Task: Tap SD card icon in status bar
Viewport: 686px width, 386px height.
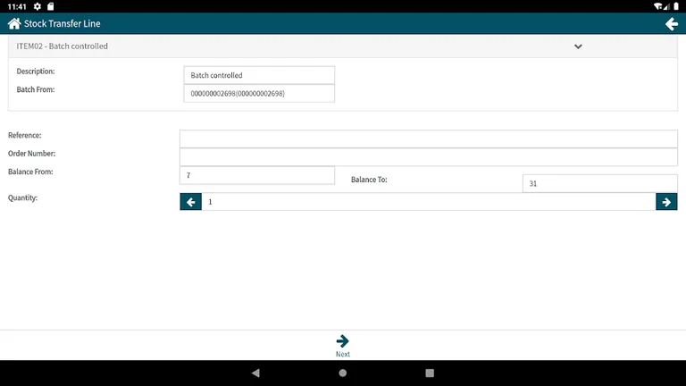Action: coord(50,6)
